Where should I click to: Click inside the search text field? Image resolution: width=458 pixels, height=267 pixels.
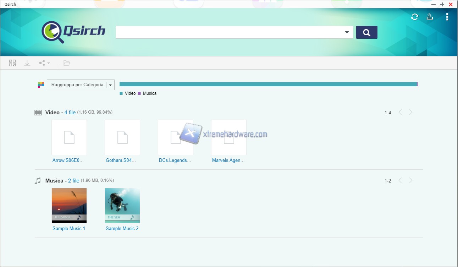click(230, 32)
